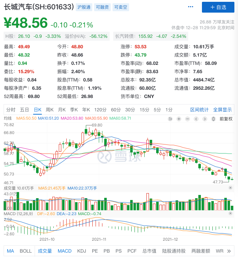Add stock with the 自选 button
This screenshot has width=238, height=258.
218,7
